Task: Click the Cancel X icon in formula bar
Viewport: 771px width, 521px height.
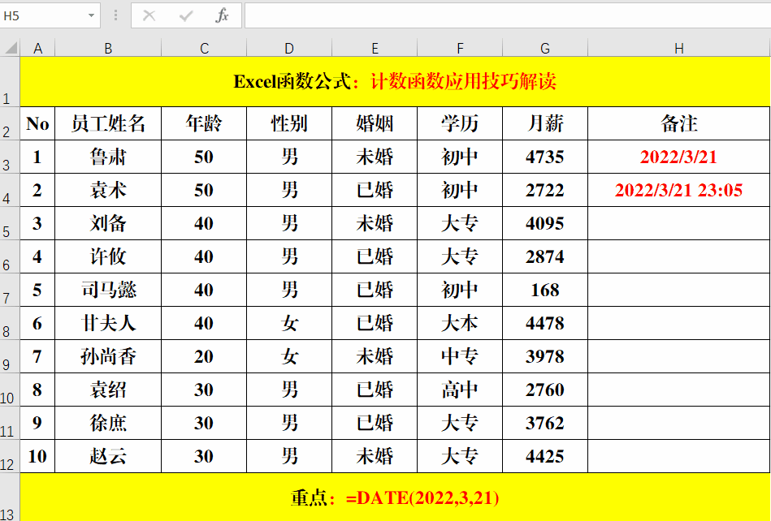Action: (149, 15)
